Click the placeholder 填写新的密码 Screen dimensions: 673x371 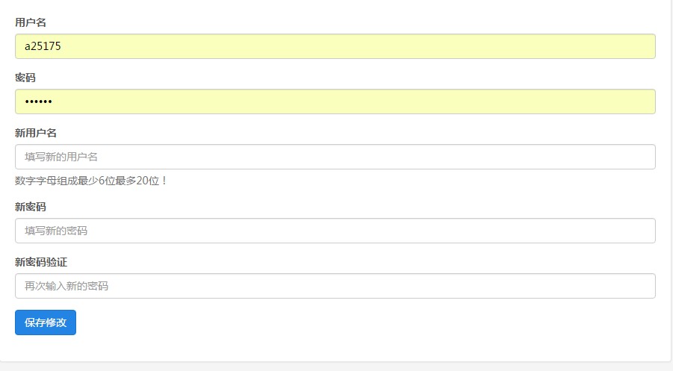tap(56, 231)
